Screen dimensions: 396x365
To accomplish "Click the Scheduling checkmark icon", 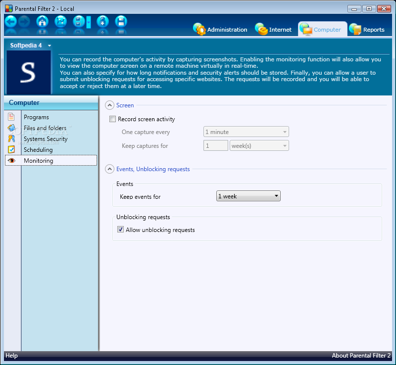I will coord(11,149).
